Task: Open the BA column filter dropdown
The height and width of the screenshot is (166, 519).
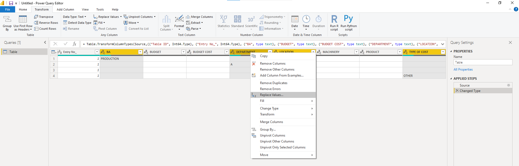Action: pyautogui.click(x=140, y=52)
